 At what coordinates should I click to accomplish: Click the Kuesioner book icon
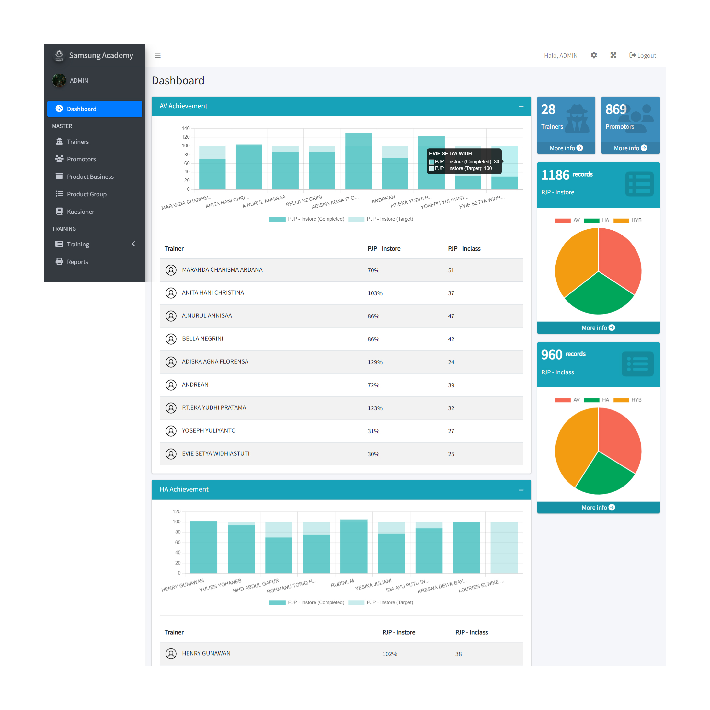click(59, 211)
